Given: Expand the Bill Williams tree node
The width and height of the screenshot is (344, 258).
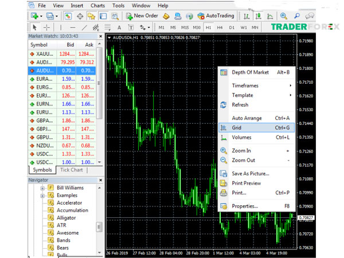Looking at the screenshot, I should click(42, 188).
